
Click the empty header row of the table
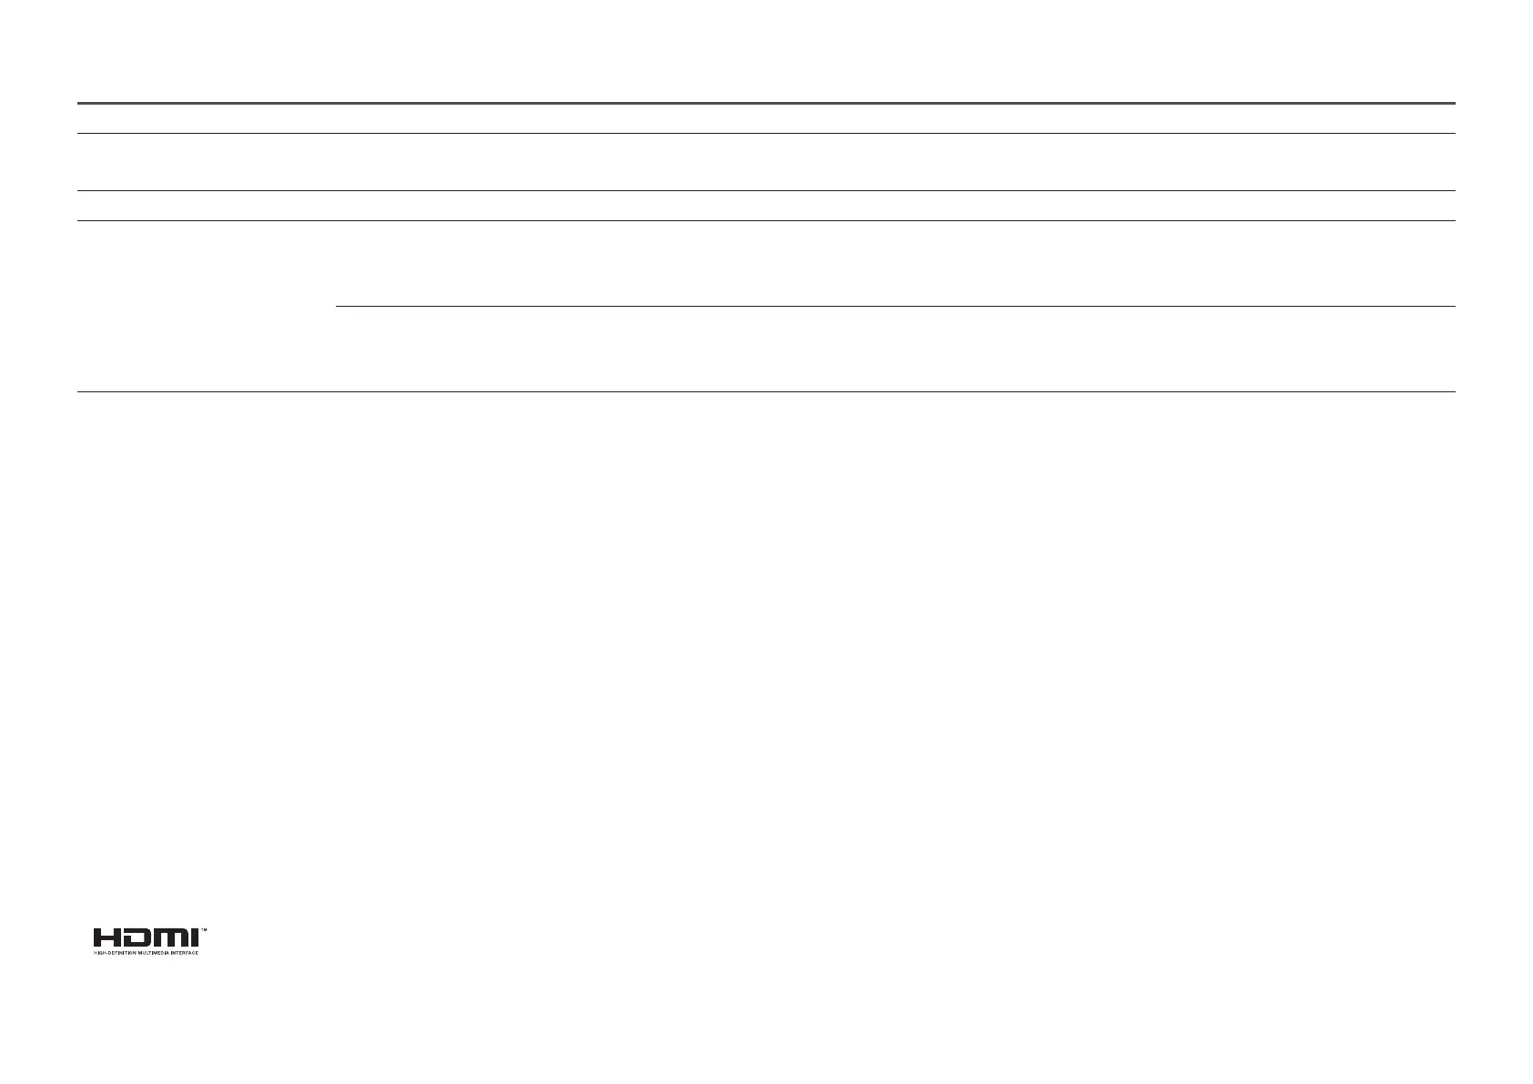coord(766,118)
